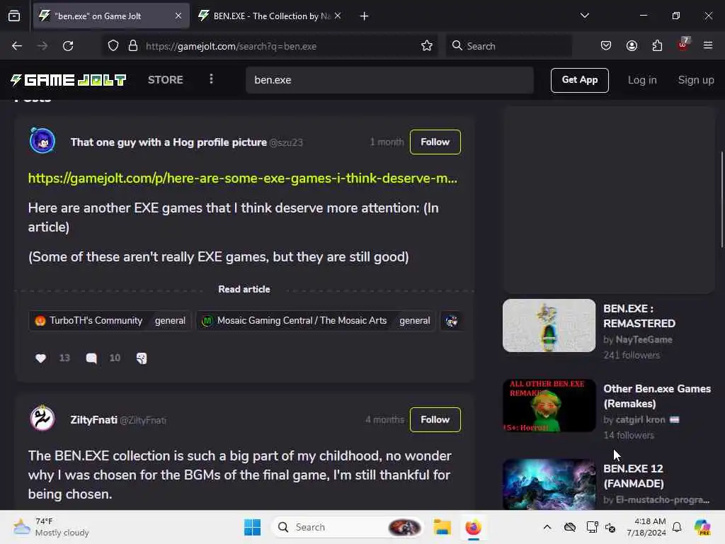This screenshot has height=544, width=725.
Task: Open the Game Jolt three-dot more menu
Action: (211, 79)
